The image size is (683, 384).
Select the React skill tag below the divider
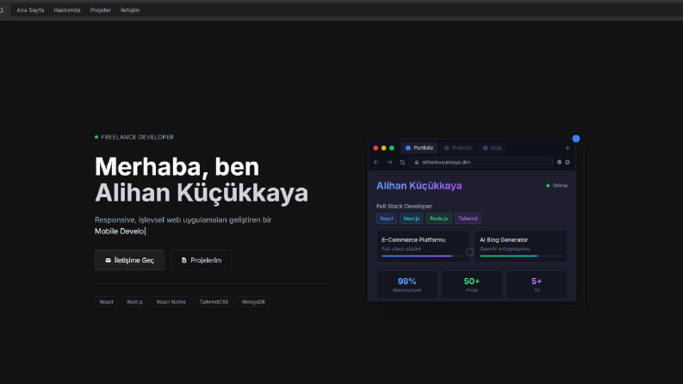pyautogui.click(x=106, y=301)
